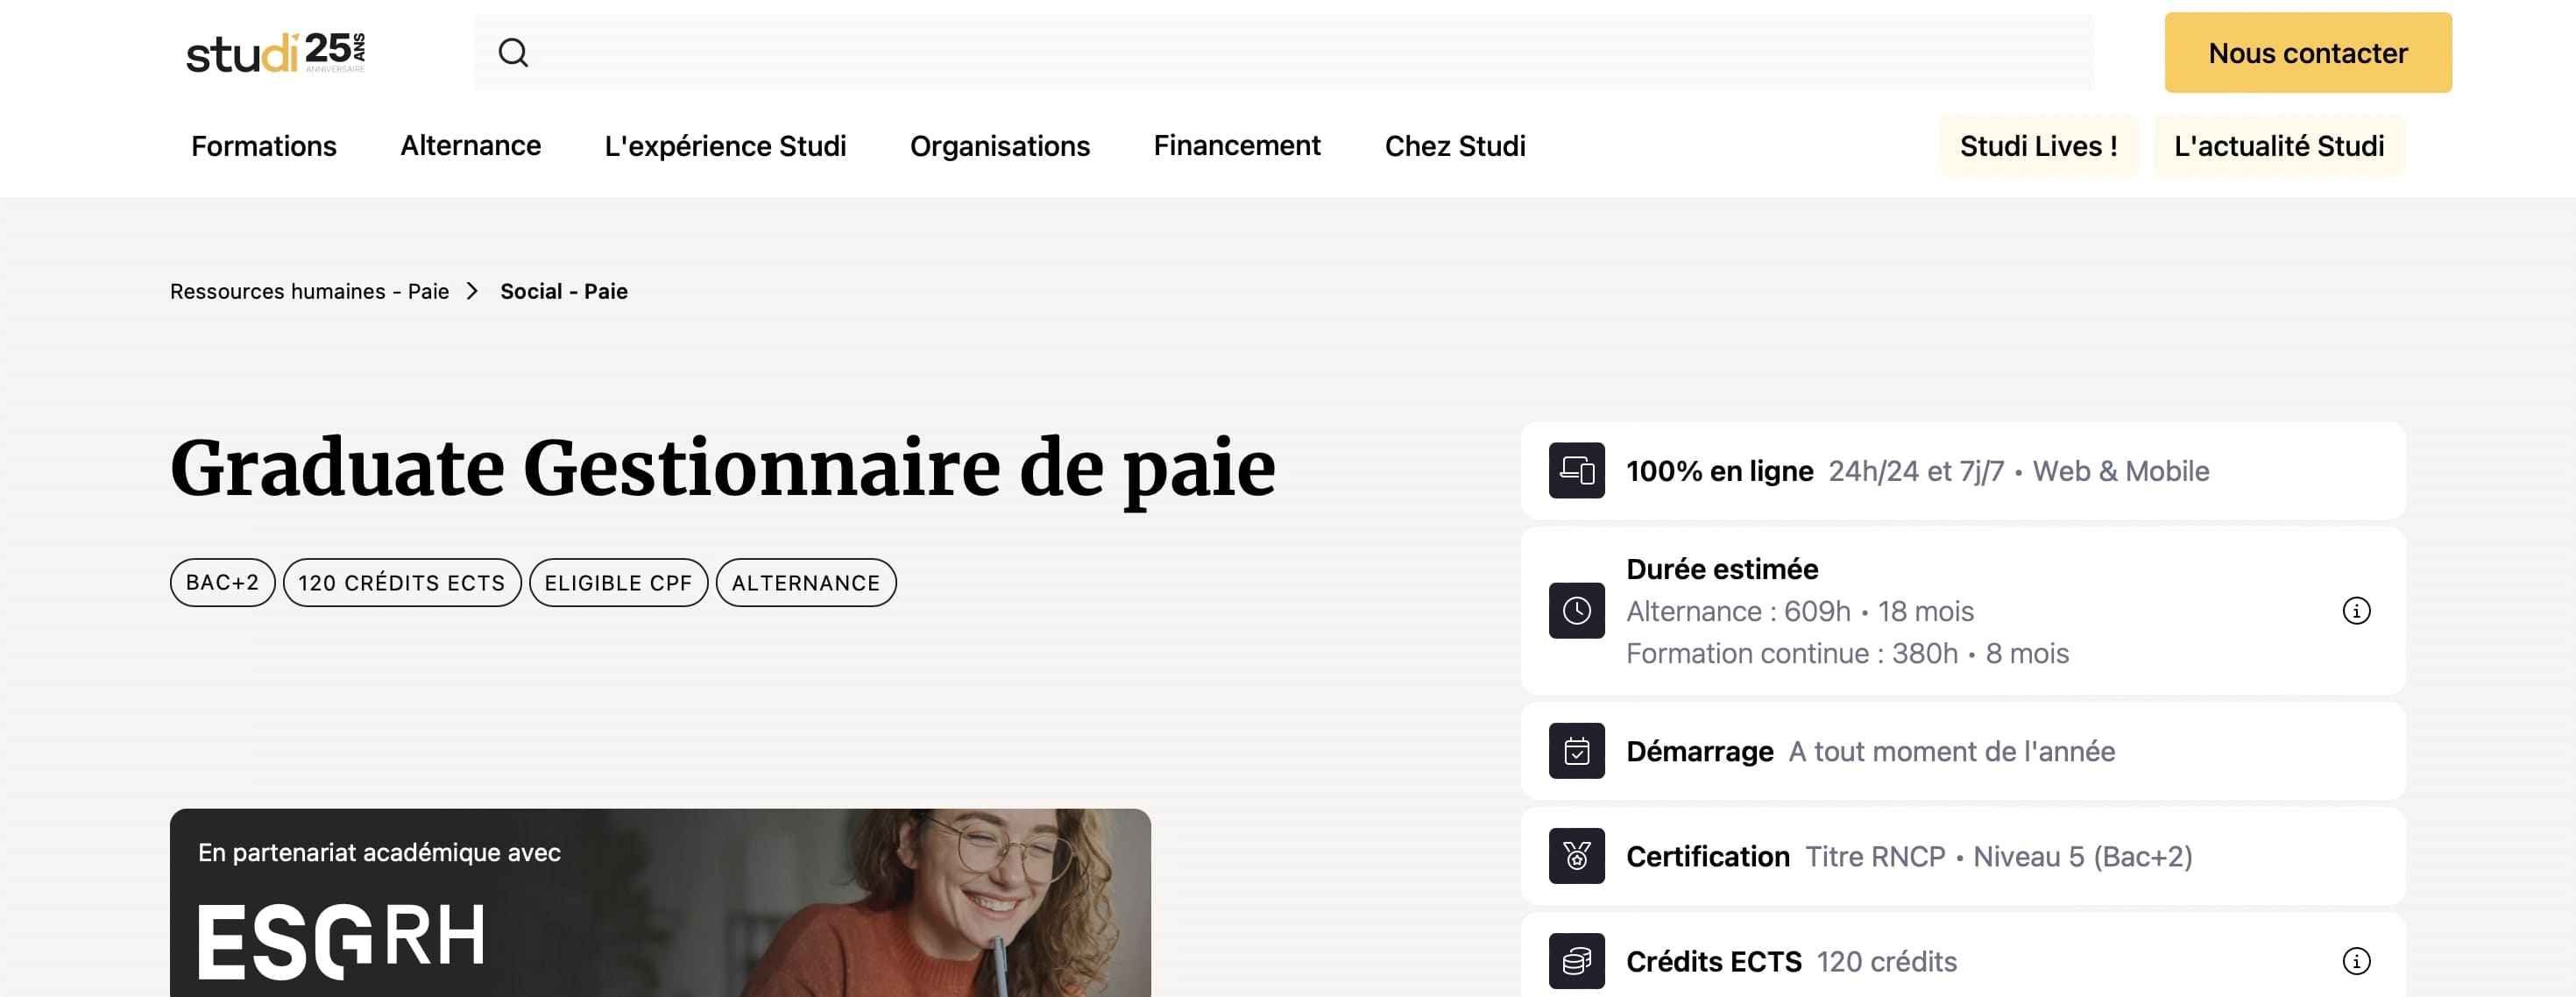
Task: Click the L'actualité Studi button
Action: coord(2278,146)
